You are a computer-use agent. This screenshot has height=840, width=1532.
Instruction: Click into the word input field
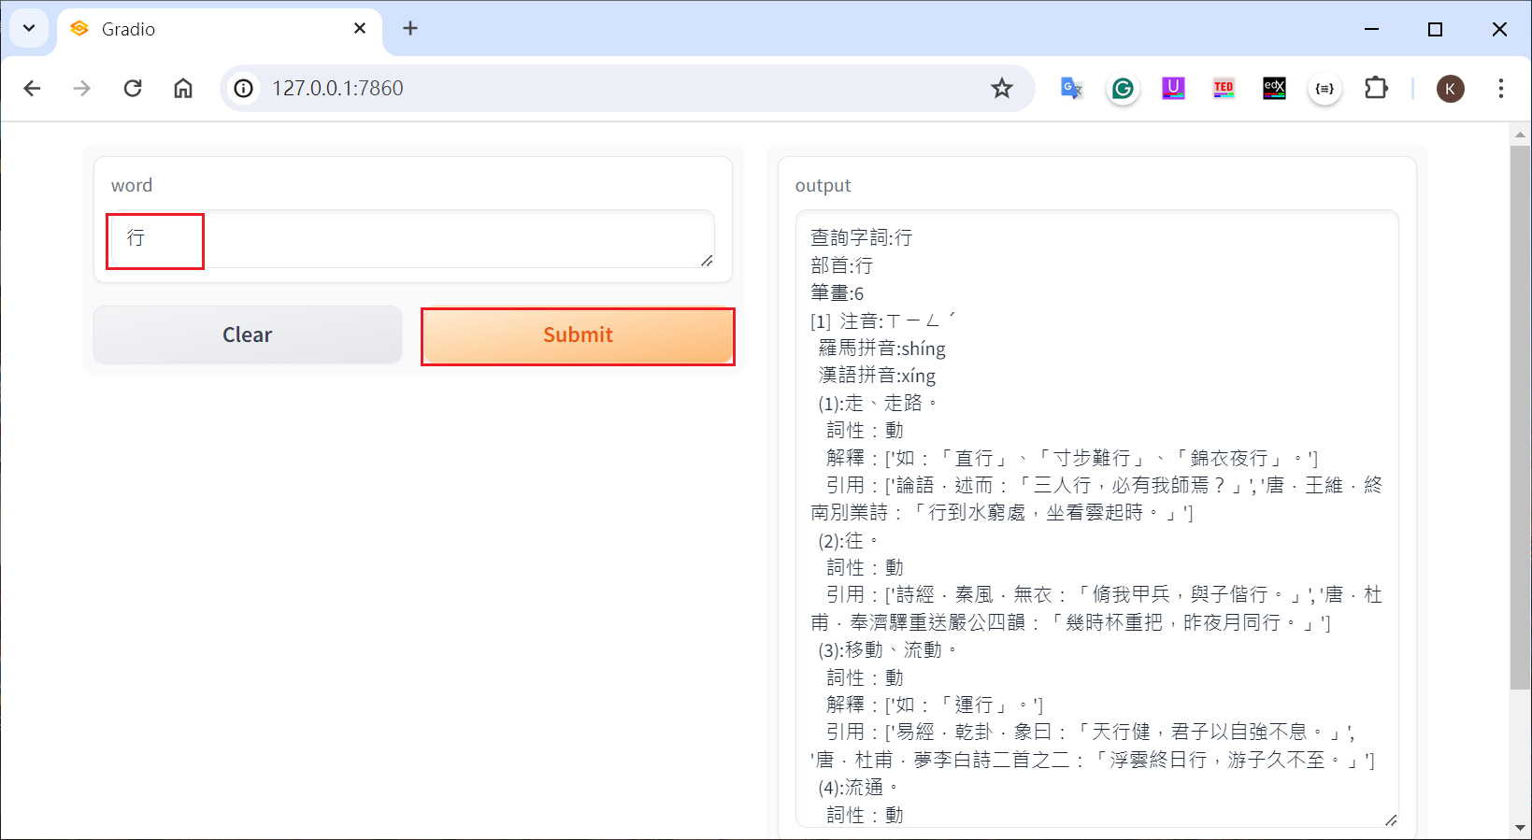click(411, 239)
